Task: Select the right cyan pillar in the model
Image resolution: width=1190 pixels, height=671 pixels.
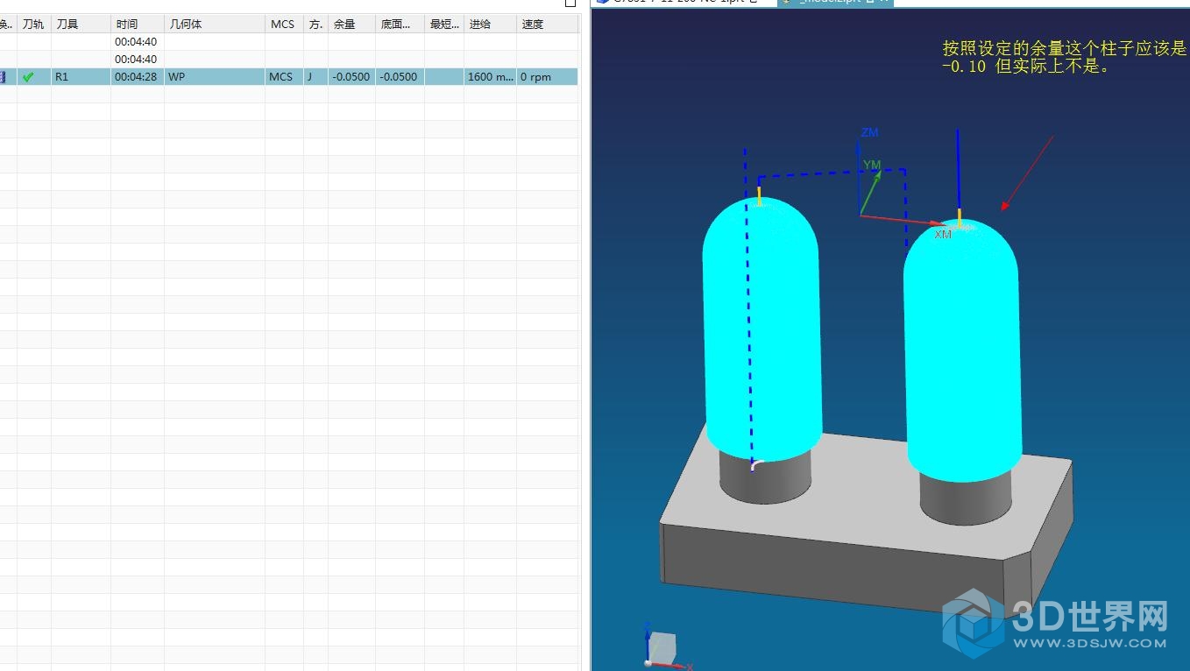Action: coord(962,350)
